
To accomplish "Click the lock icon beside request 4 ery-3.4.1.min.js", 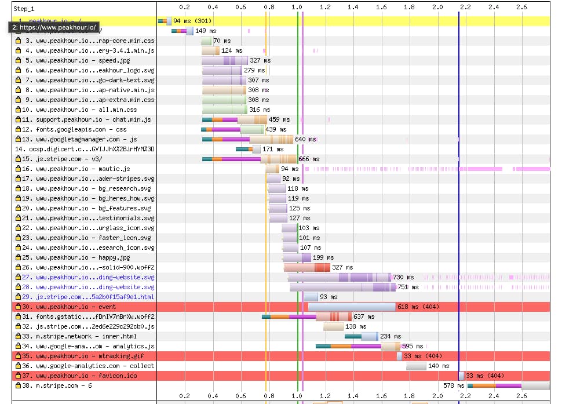I will pos(19,50).
